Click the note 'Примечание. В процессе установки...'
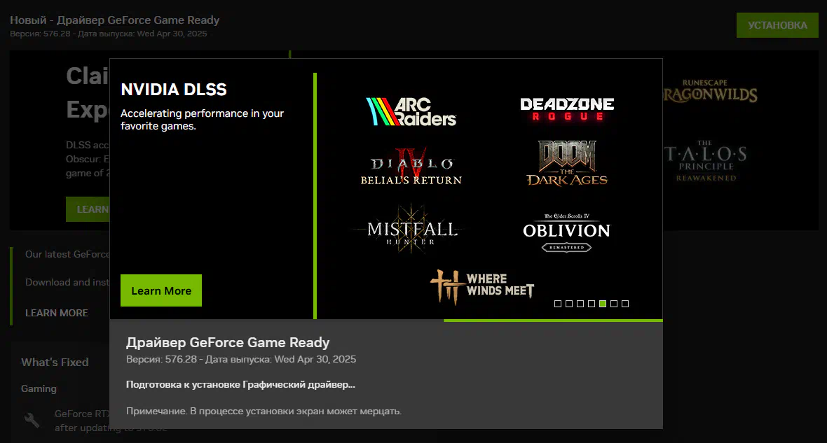Screen dimensions: 827x443 click(x=264, y=411)
